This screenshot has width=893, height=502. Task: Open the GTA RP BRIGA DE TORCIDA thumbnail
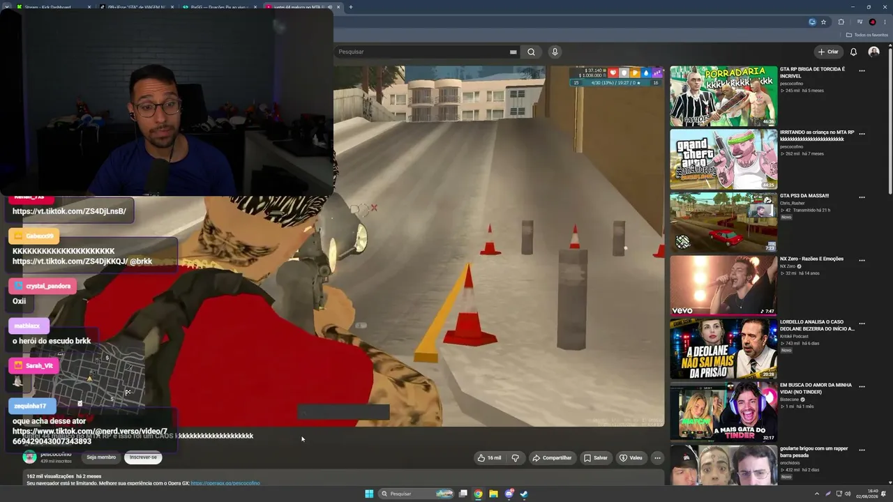pos(723,96)
